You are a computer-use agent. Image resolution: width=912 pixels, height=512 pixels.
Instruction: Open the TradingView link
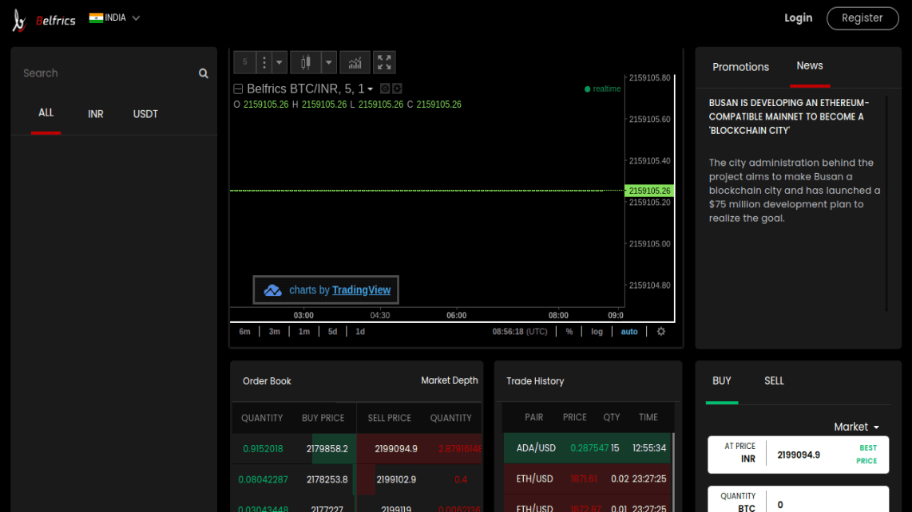(x=361, y=290)
